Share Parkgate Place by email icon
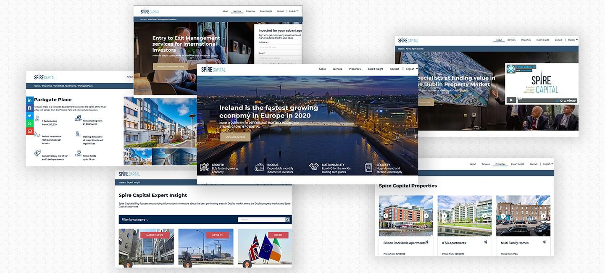This screenshot has height=273, width=605. [30, 131]
